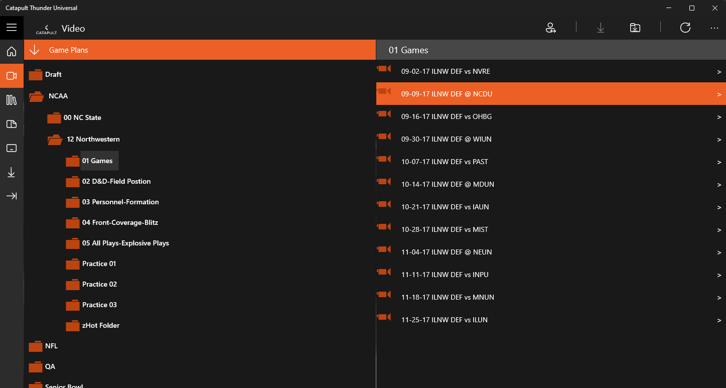Image resolution: width=726 pixels, height=388 pixels.
Task: Collapse the Game Plans section header
Action: [x=34, y=50]
